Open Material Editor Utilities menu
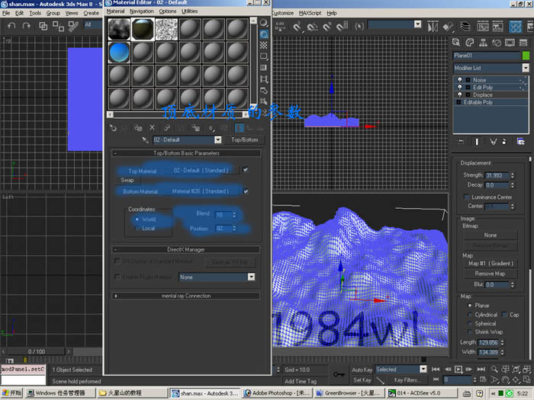This screenshot has width=534, height=400. coord(190,11)
